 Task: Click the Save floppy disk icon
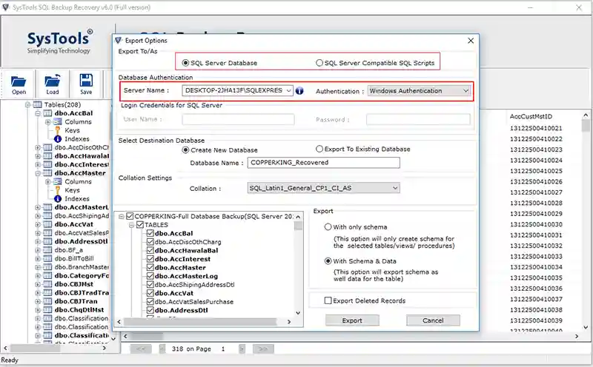(x=86, y=81)
